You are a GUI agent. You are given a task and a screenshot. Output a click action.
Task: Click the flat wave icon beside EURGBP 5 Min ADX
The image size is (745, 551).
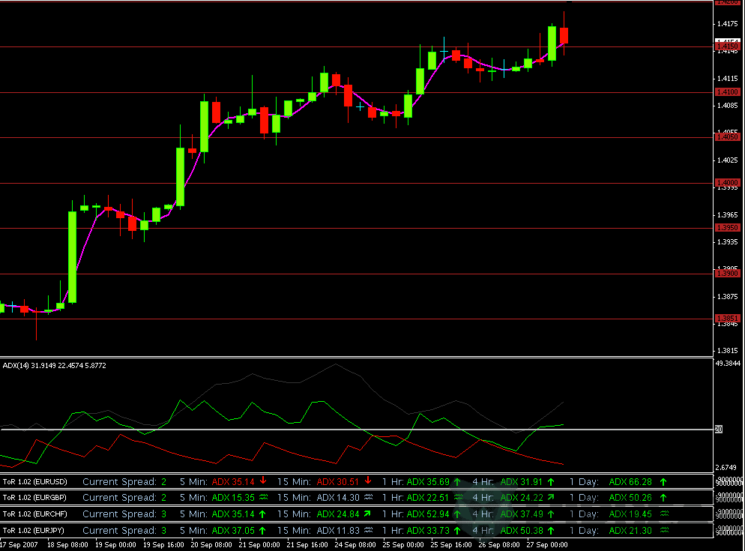pyautogui.click(x=263, y=498)
